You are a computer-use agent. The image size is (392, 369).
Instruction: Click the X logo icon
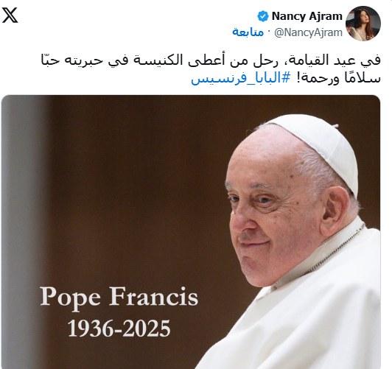10,15
